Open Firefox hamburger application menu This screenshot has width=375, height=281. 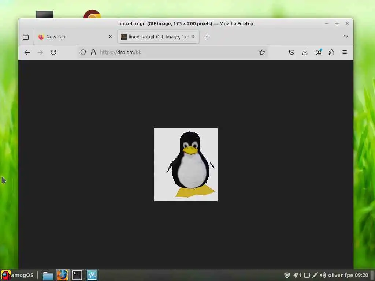(345, 52)
